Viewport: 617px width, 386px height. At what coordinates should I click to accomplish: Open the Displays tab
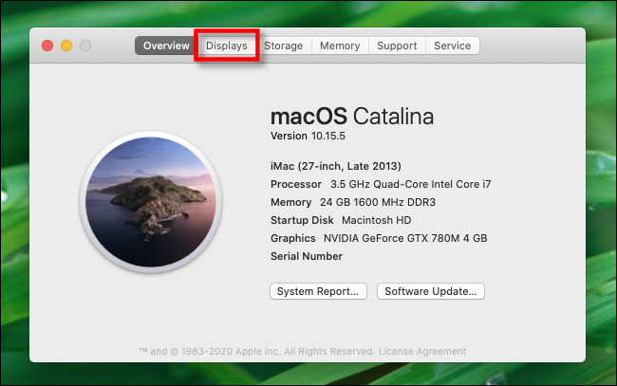click(x=227, y=46)
